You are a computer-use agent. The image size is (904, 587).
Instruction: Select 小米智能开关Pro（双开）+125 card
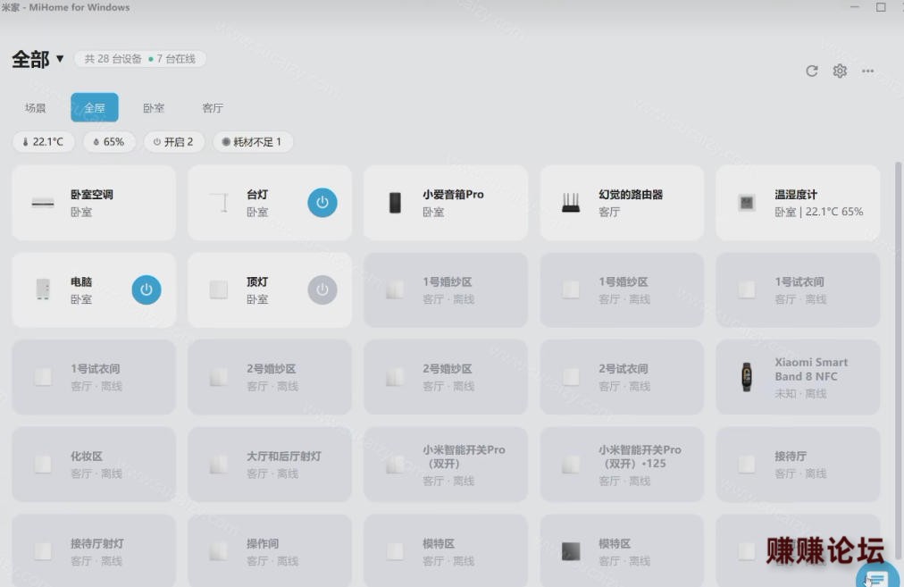(622, 465)
